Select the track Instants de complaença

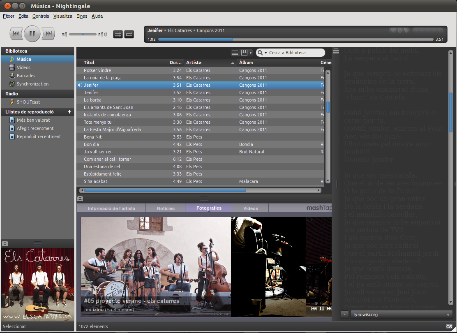pos(201,115)
